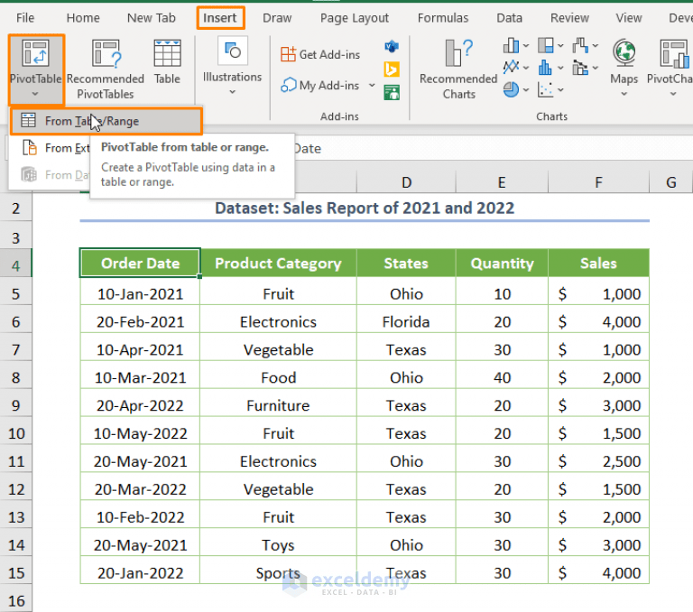Insert a waterfall or stock chart
The width and height of the screenshot is (693, 612).
point(580,45)
